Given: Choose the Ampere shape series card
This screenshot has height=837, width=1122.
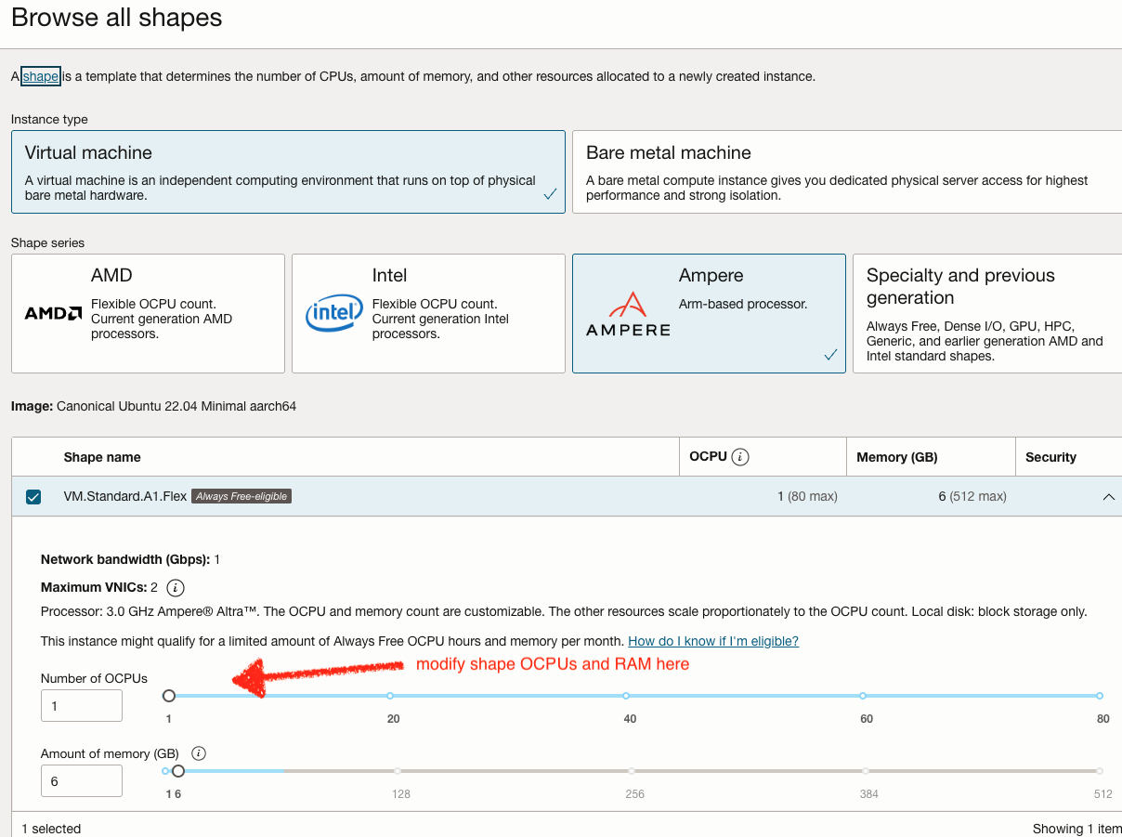Looking at the screenshot, I should pos(709,314).
